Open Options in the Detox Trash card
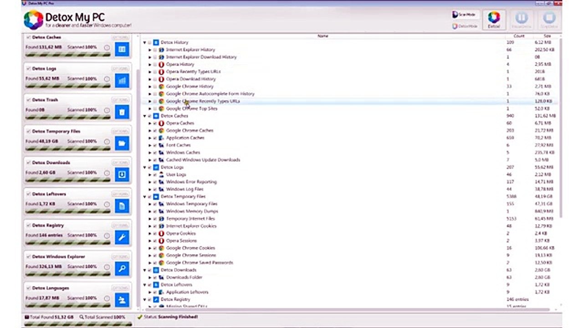 (120, 100)
